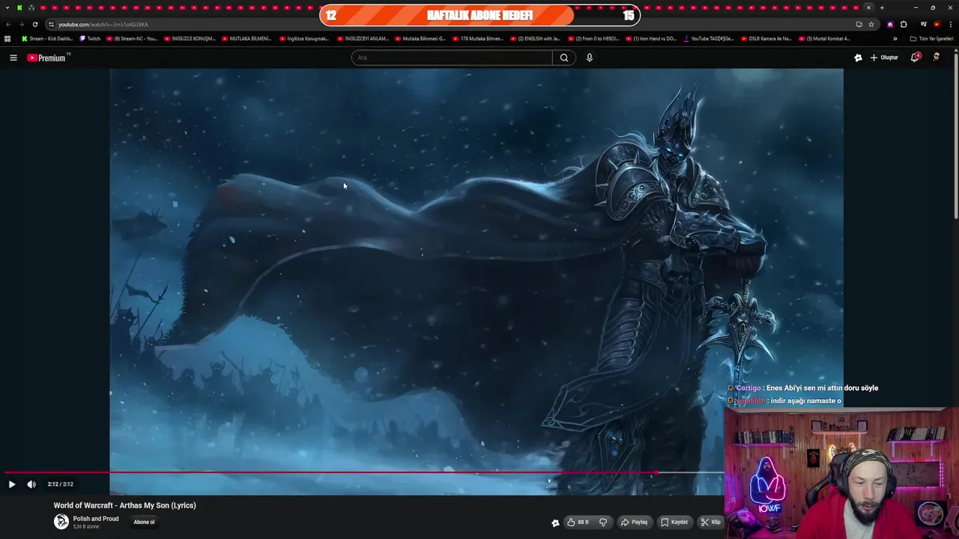The image size is (959, 539).
Task: Open the Stream-NC YouTube bookmark
Action: pos(132,39)
